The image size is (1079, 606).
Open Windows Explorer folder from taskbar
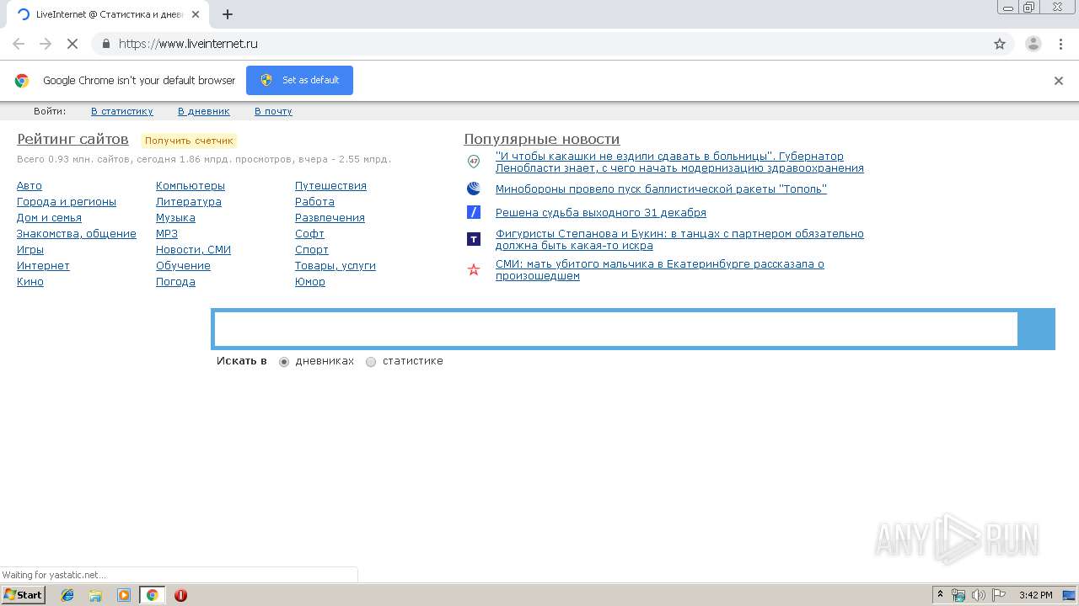[x=95, y=595]
